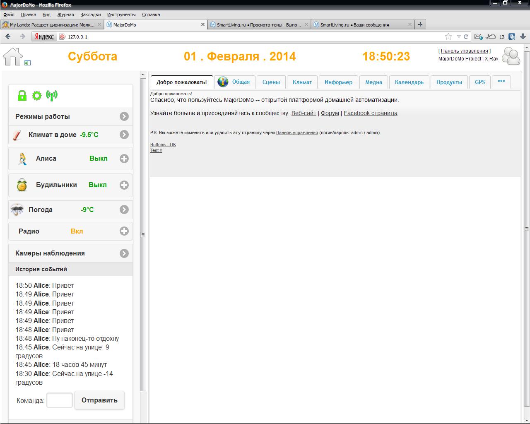The width and height of the screenshot is (530, 424).
Task: Focus the Команда input field
Action: coord(60,400)
